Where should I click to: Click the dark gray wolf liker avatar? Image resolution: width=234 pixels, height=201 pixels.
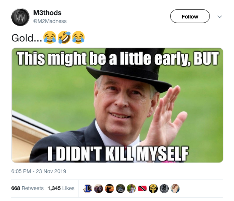coord(165,188)
